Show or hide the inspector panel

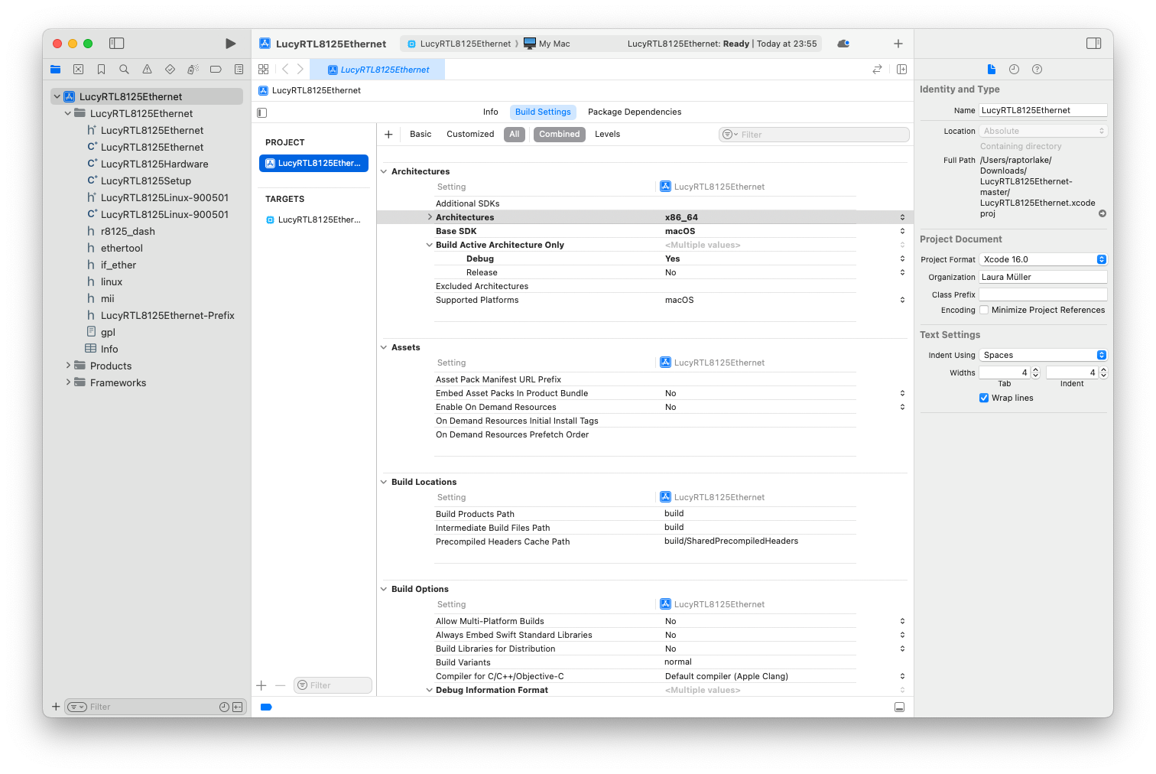(1094, 44)
